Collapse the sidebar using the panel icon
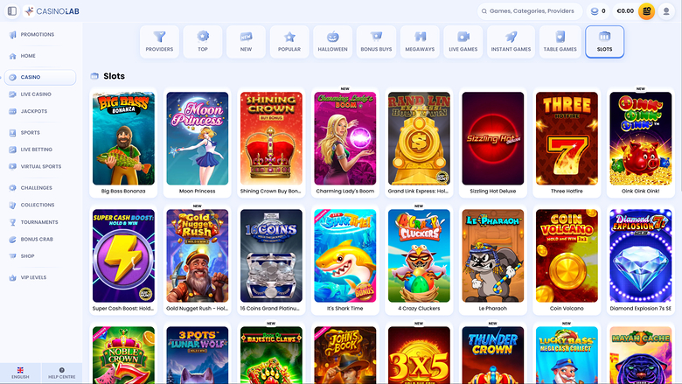The image size is (682, 384). point(12,11)
